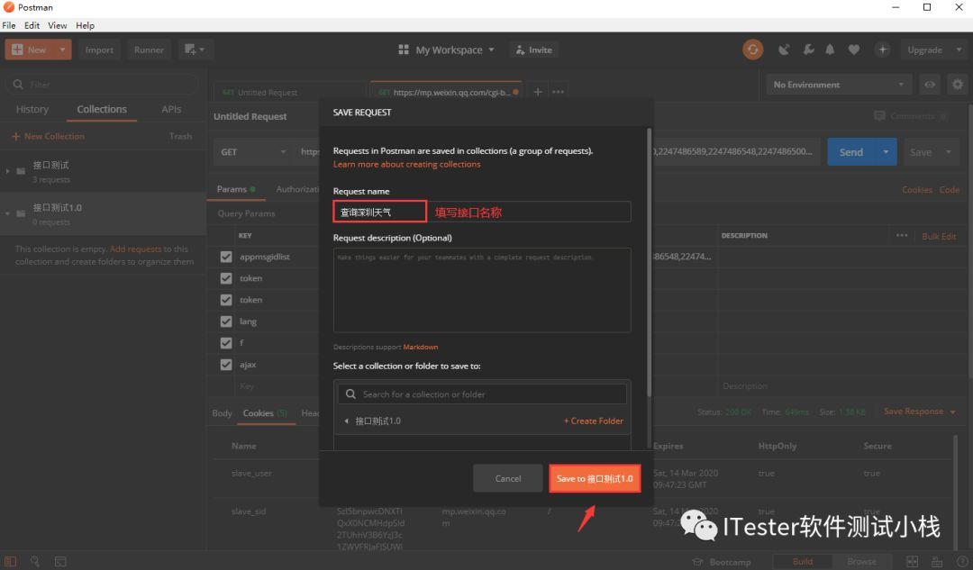Screen dimensions: 973x570
Task: Uncheck the second token parameter checkbox
Action: [226, 300]
